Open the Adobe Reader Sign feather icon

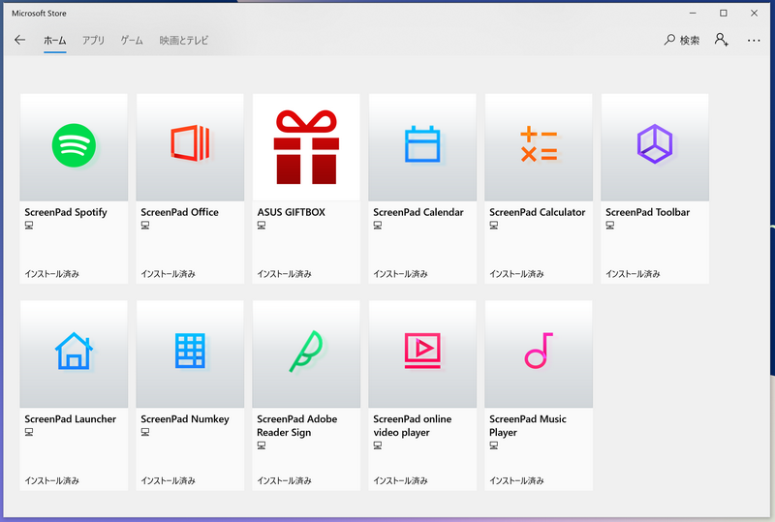(306, 352)
